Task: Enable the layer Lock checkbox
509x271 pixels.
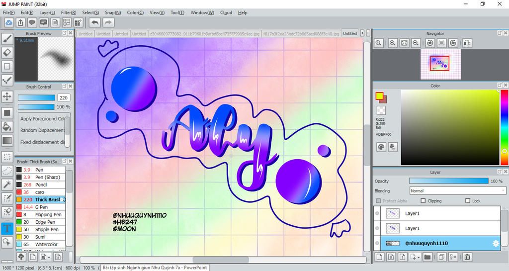Action: tap(468, 201)
